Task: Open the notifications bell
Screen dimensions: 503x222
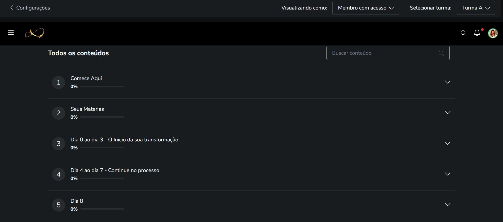Action: pyautogui.click(x=477, y=33)
